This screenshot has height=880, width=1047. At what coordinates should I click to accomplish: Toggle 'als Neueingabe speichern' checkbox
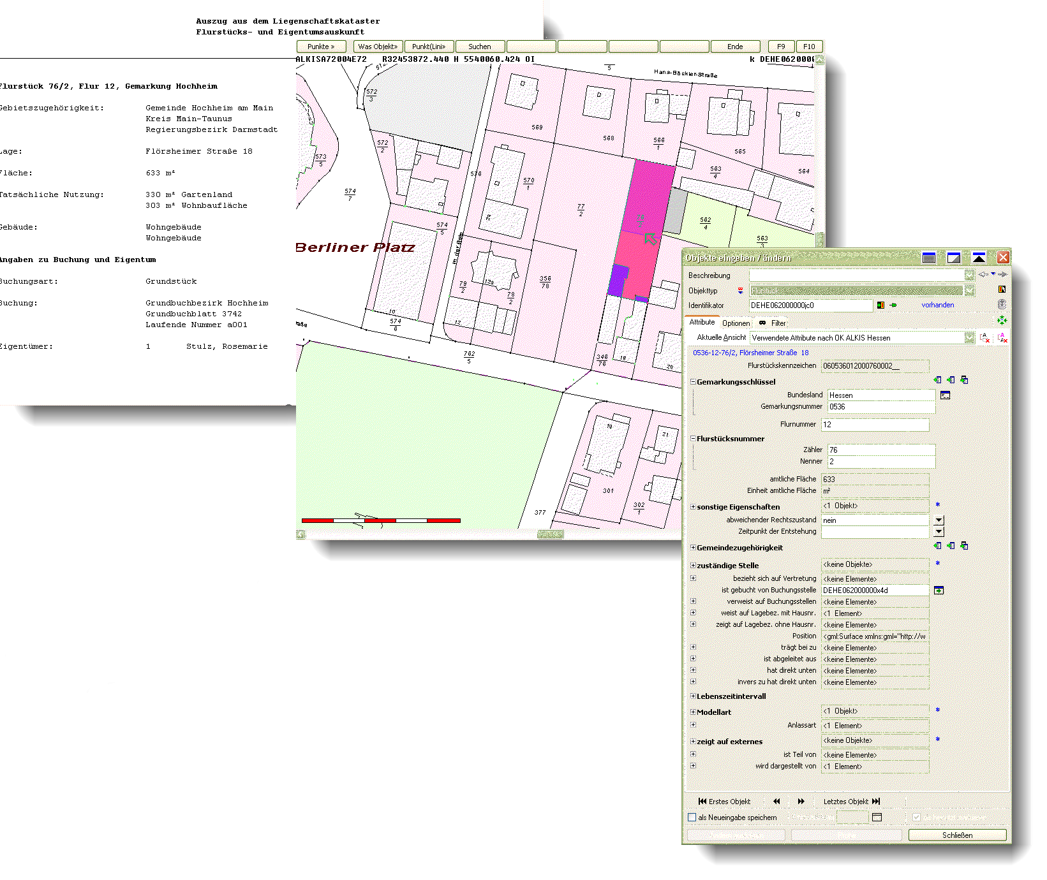pos(692,818)
